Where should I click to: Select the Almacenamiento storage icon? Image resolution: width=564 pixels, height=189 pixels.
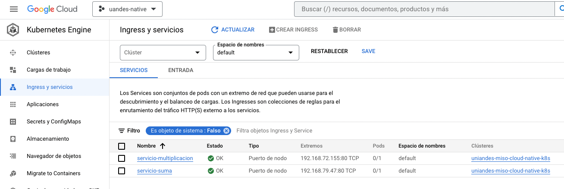pyautogui.click(x=13, y=139)
